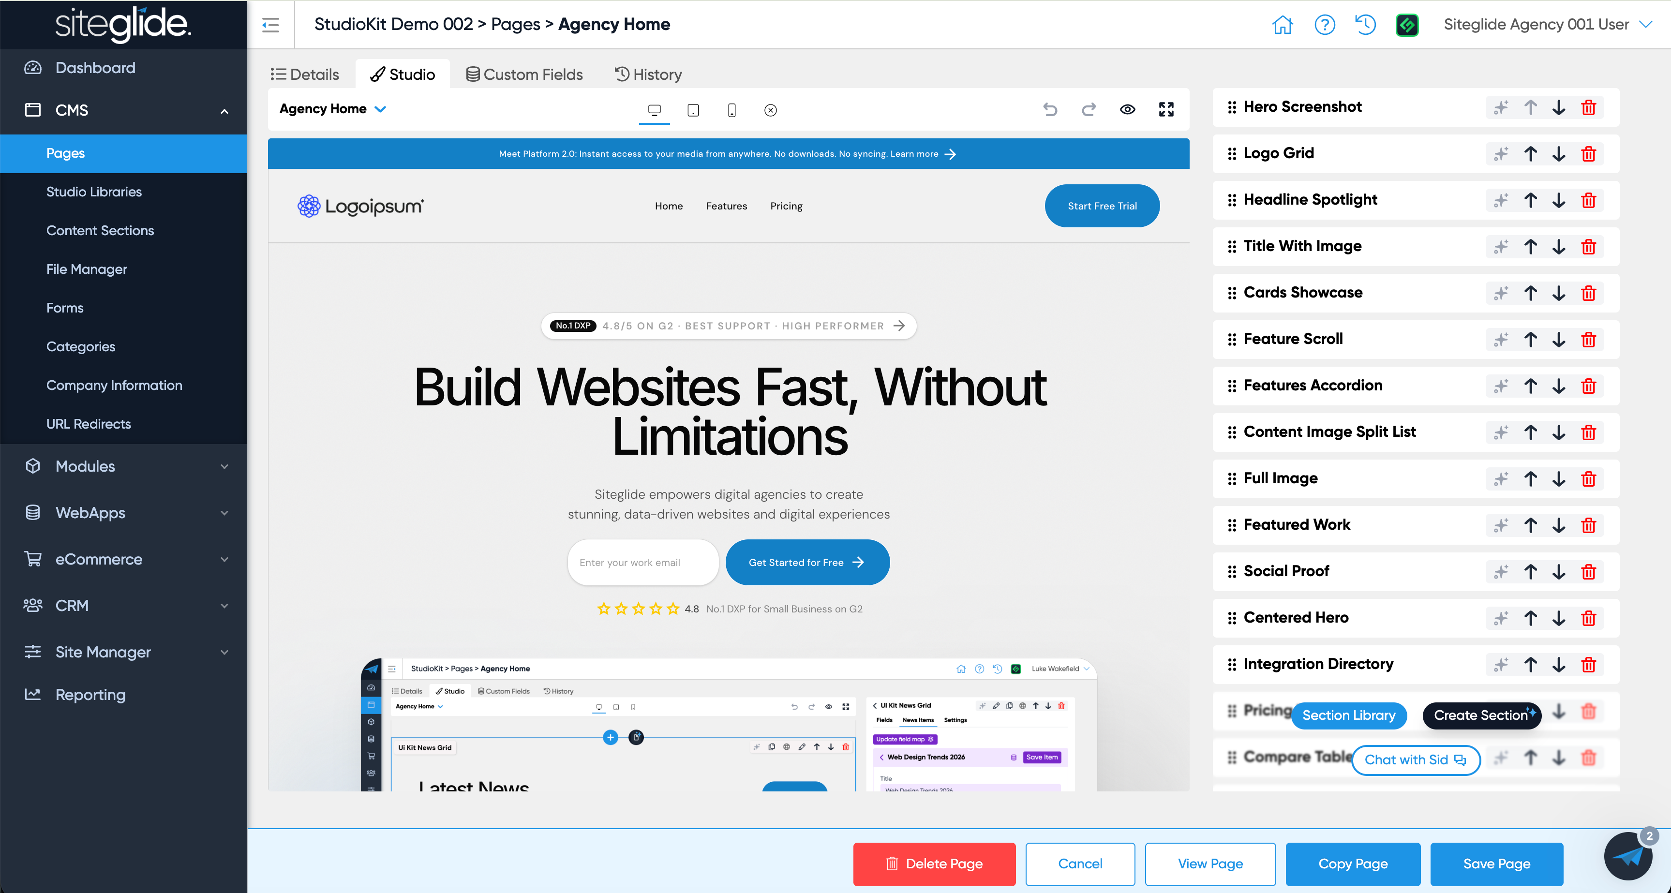This screenshot has height=893, width=1671.
Task: Click the Create Section button
Action: coord(1482,715)
